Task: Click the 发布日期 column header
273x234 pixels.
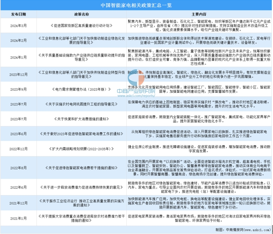Action: pos(19,14)
